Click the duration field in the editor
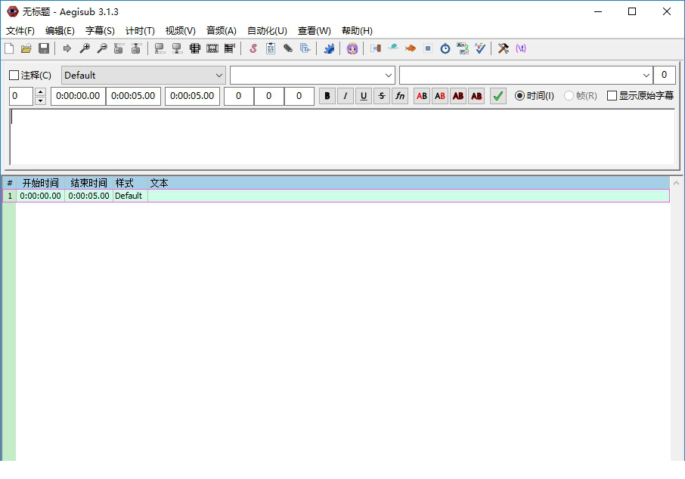The width and height of the screenshot is (685, 479). click(x=192, y=96)
